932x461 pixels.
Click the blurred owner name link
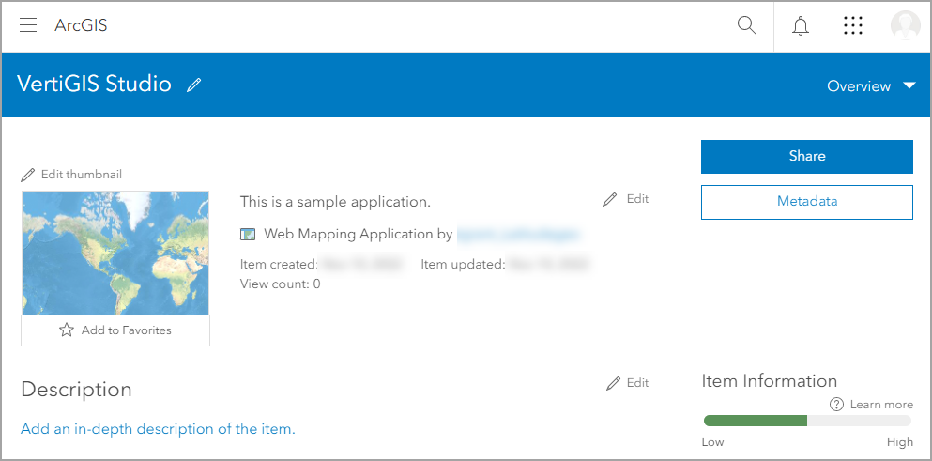pos(518,235)
